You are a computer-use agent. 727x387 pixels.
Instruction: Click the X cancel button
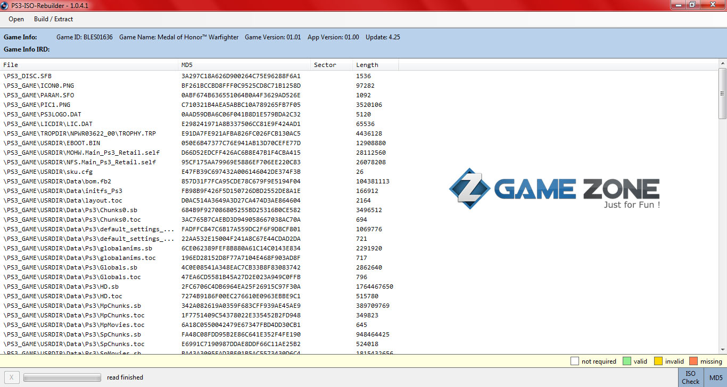(x=11, y=377)
